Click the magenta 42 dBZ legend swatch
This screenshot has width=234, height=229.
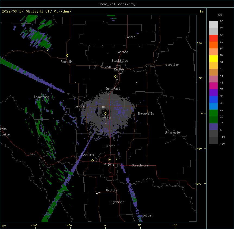tap(213, 86)
